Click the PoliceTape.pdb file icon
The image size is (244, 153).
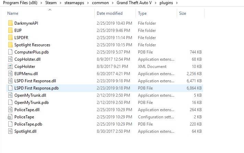(10, 124)
